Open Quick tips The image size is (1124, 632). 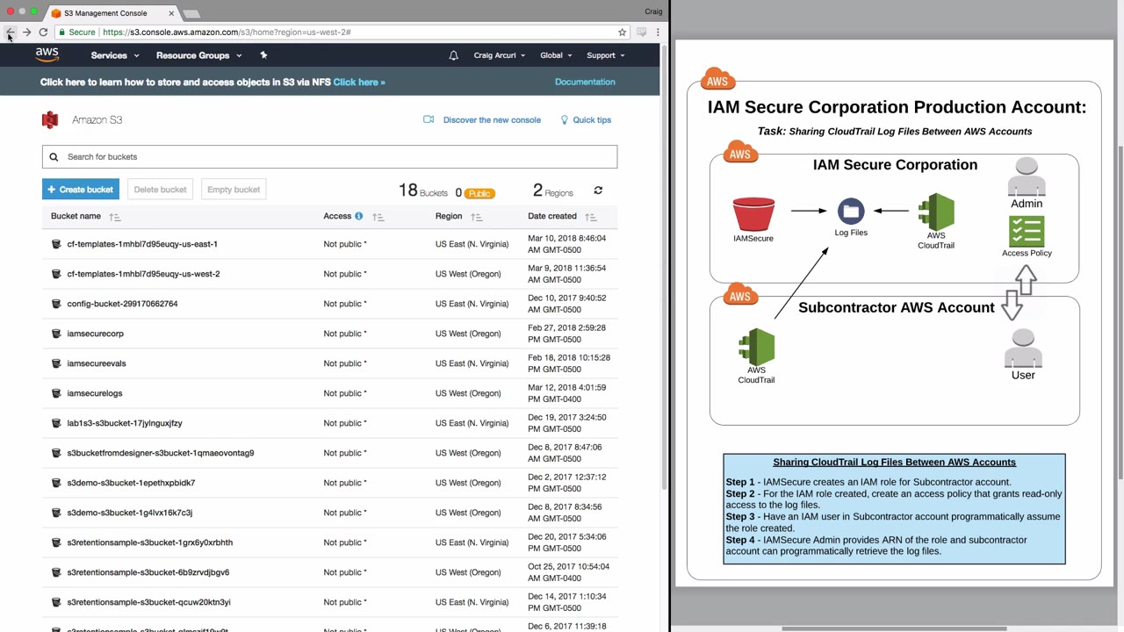(x=592, y=120)
